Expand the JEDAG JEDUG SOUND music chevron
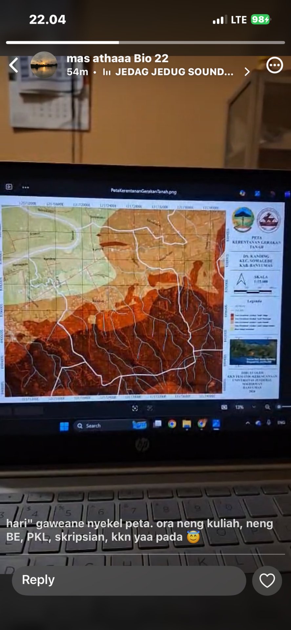291x630 pixels. point(247,72)
